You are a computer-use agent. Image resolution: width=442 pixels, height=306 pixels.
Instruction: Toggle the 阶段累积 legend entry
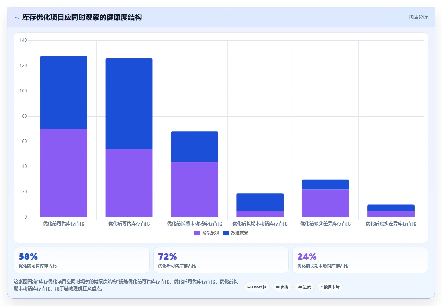pyautogui.click(x=207, y=233)
